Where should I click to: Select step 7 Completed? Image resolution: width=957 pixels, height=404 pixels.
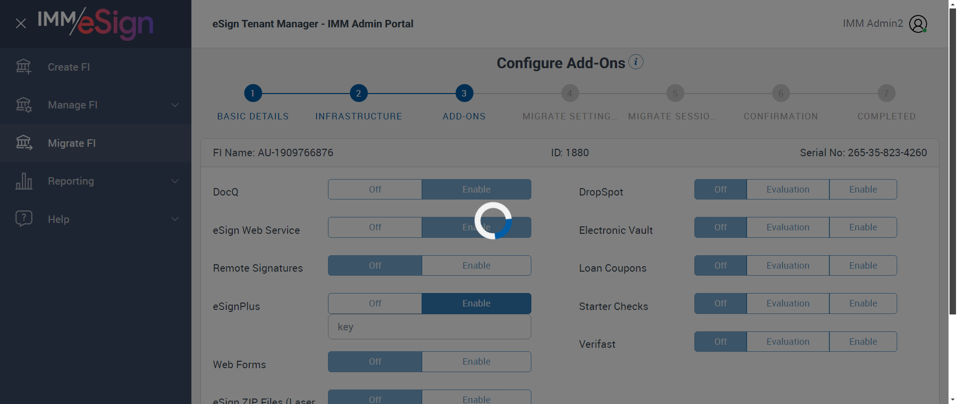(x=887, y=93)
